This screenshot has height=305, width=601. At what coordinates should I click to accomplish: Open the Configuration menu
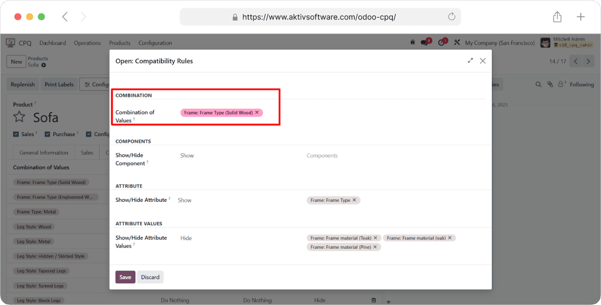tap(155, 43)
